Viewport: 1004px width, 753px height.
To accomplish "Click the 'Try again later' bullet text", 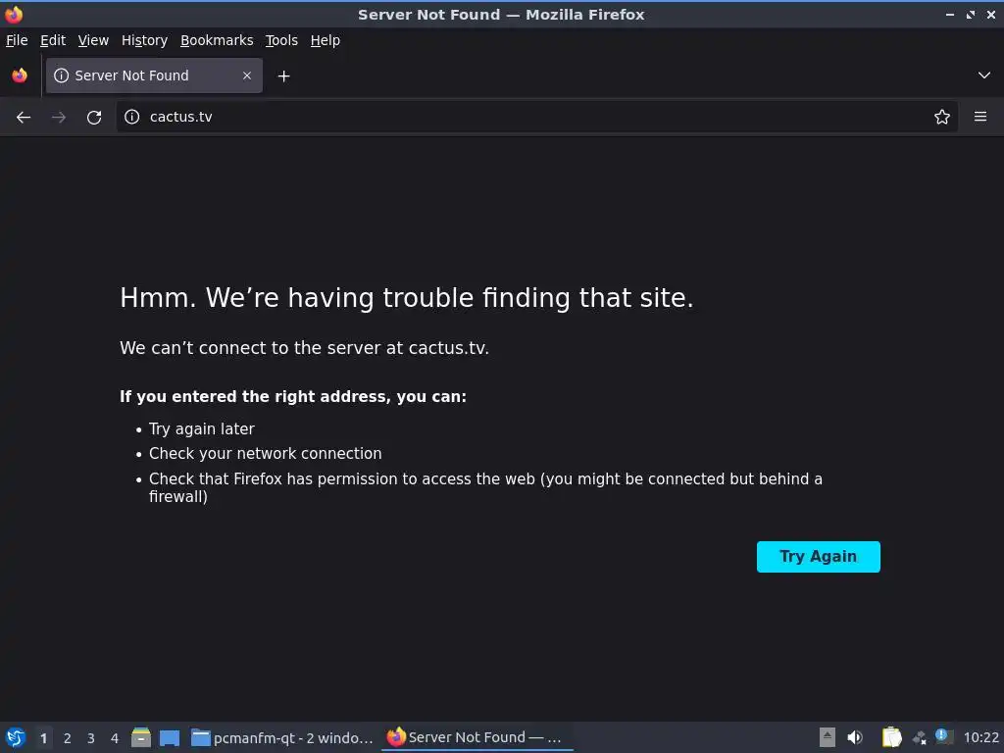I will tap(202, 429).
